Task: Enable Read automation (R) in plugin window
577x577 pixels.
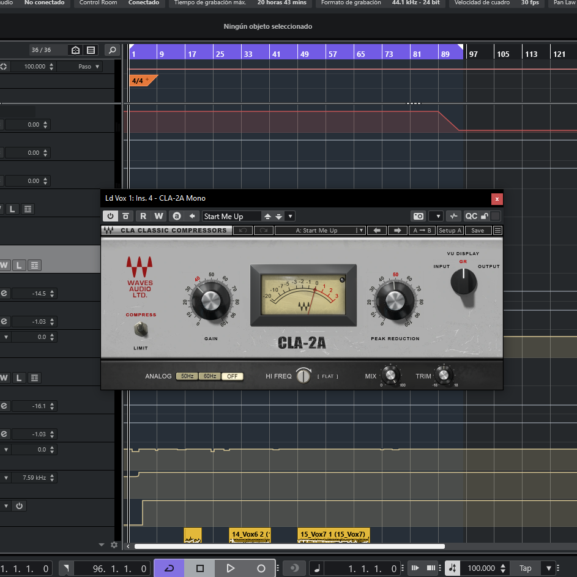Action: [x=143, y=216]
